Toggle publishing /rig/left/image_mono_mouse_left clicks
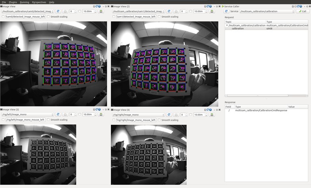Viewport: 311px width, 188px height. click(3, 120)
